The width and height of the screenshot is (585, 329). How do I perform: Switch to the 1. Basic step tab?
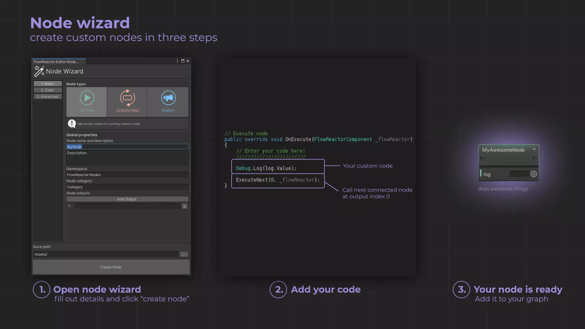48,83
